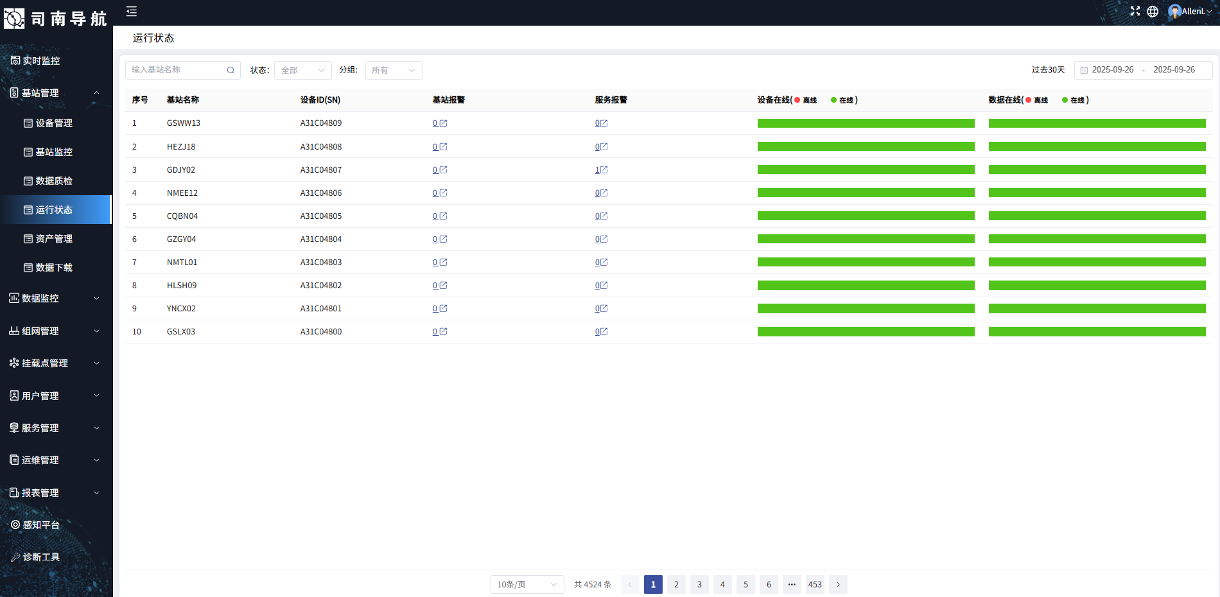The height and width of the screenshot is (597, 1220).
Task: Open the external link icon beside GSWW13 station alarm
Action: point(443,123)
